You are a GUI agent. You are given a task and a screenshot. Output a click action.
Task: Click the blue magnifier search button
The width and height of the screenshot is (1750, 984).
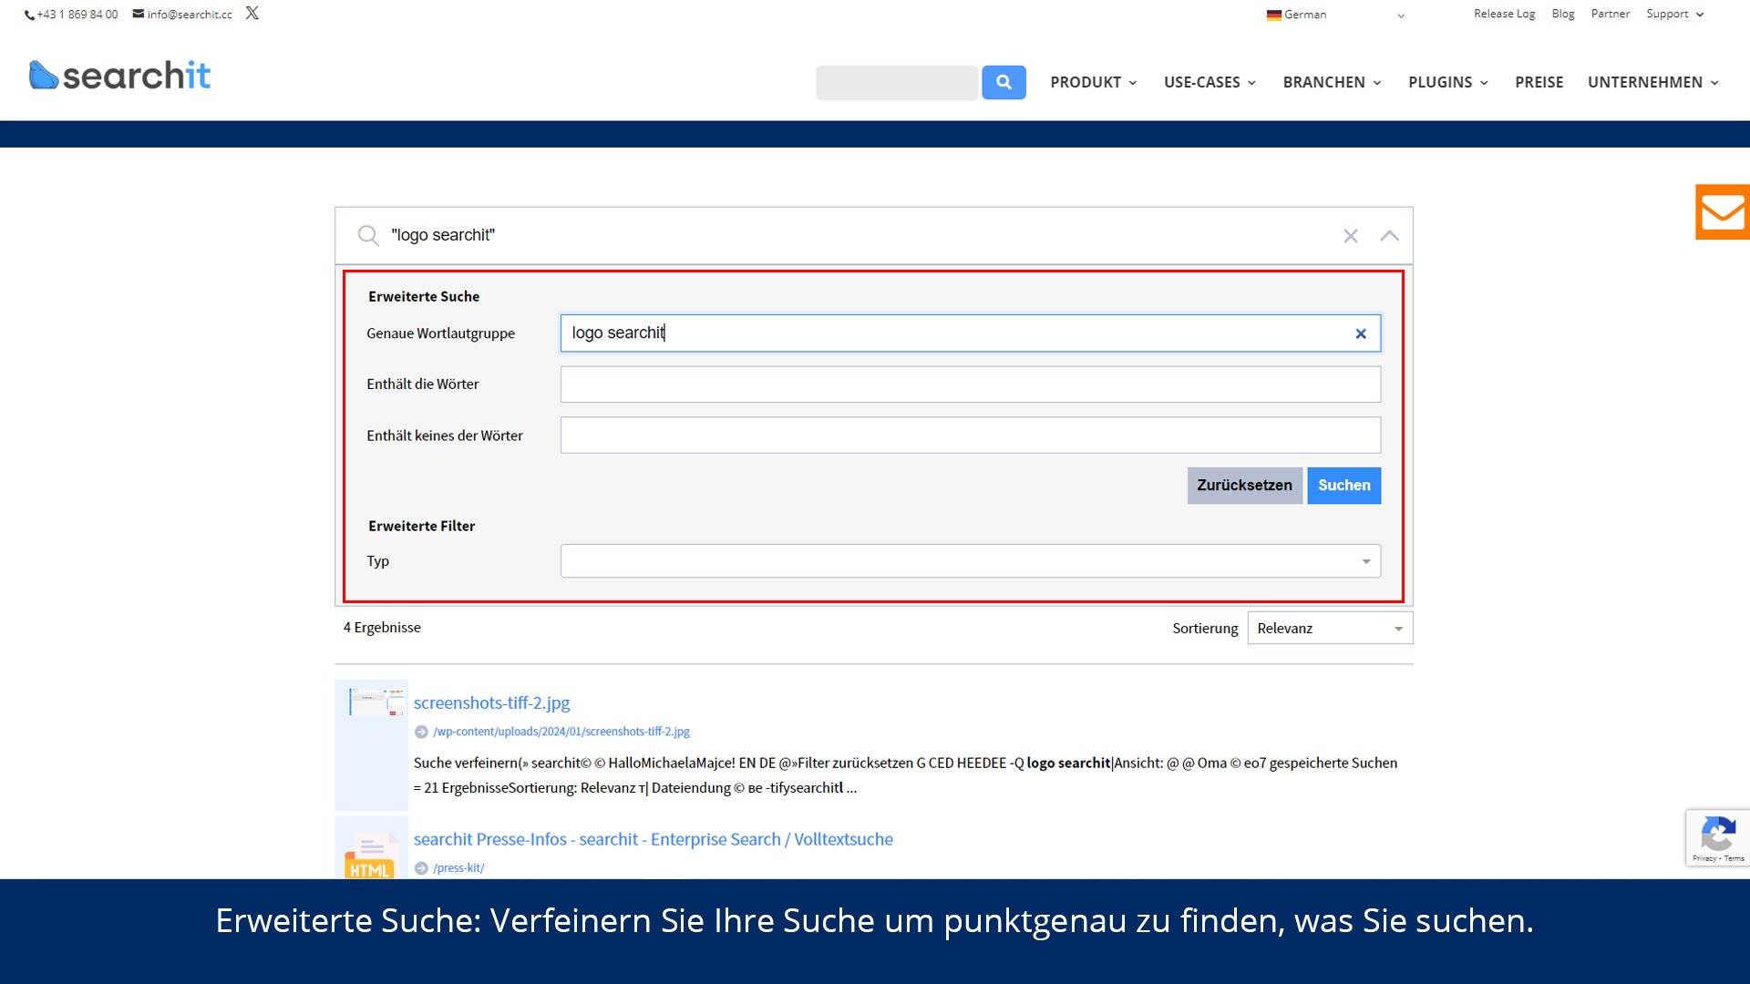coord(1004,82)
